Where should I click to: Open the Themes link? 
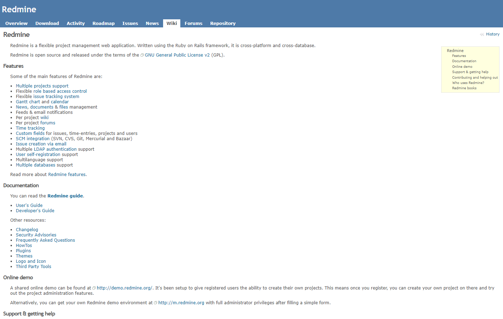24,256
